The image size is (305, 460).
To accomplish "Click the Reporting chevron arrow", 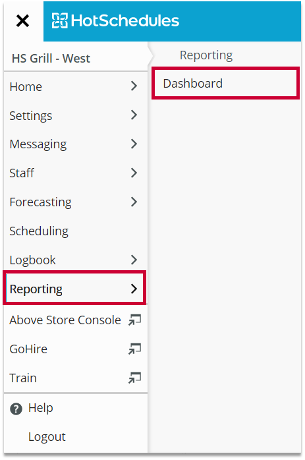I will click(134, 289).
